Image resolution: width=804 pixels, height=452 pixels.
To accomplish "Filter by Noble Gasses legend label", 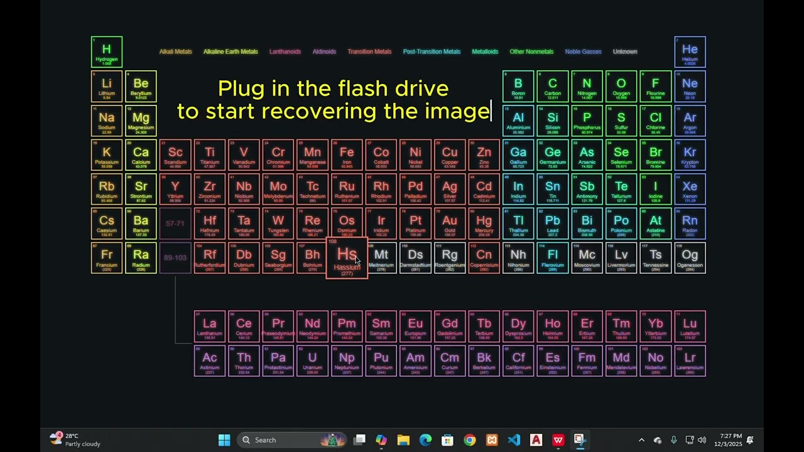I will coord(583,51).
